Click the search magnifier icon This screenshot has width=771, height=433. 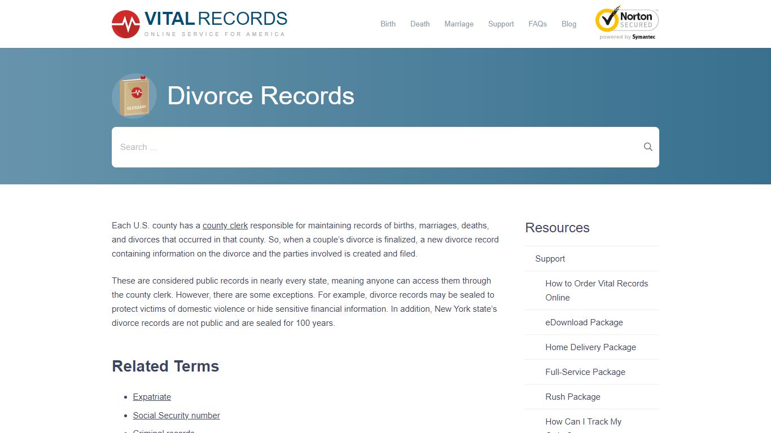click(648, 147)
